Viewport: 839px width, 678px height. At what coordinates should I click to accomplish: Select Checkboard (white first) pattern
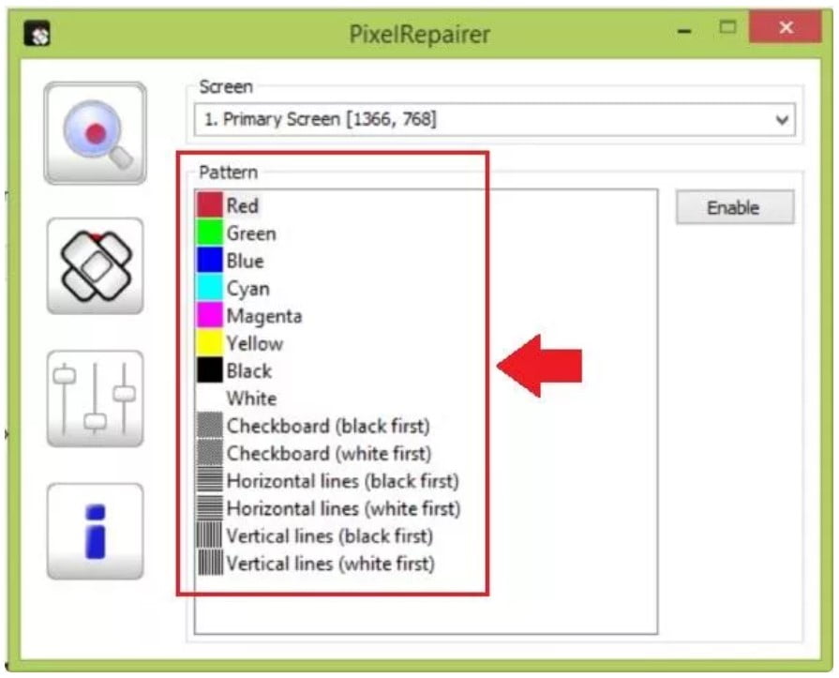click(314, 453)
